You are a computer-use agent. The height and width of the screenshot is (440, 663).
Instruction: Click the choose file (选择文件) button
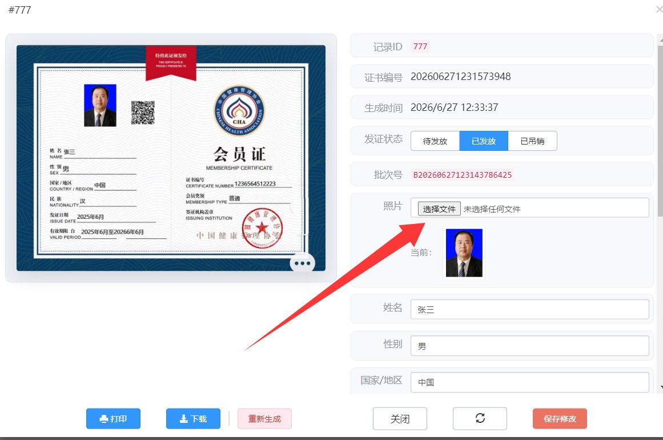pyautogui.click(x=439, y=209)
